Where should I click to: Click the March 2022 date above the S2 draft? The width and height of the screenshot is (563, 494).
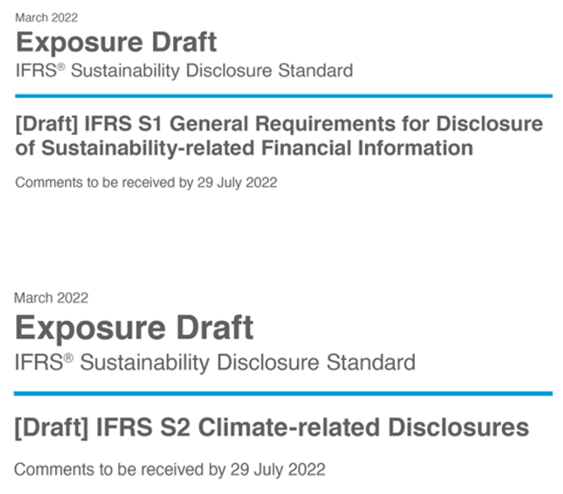pyautogui.click(x=51, y=298)
